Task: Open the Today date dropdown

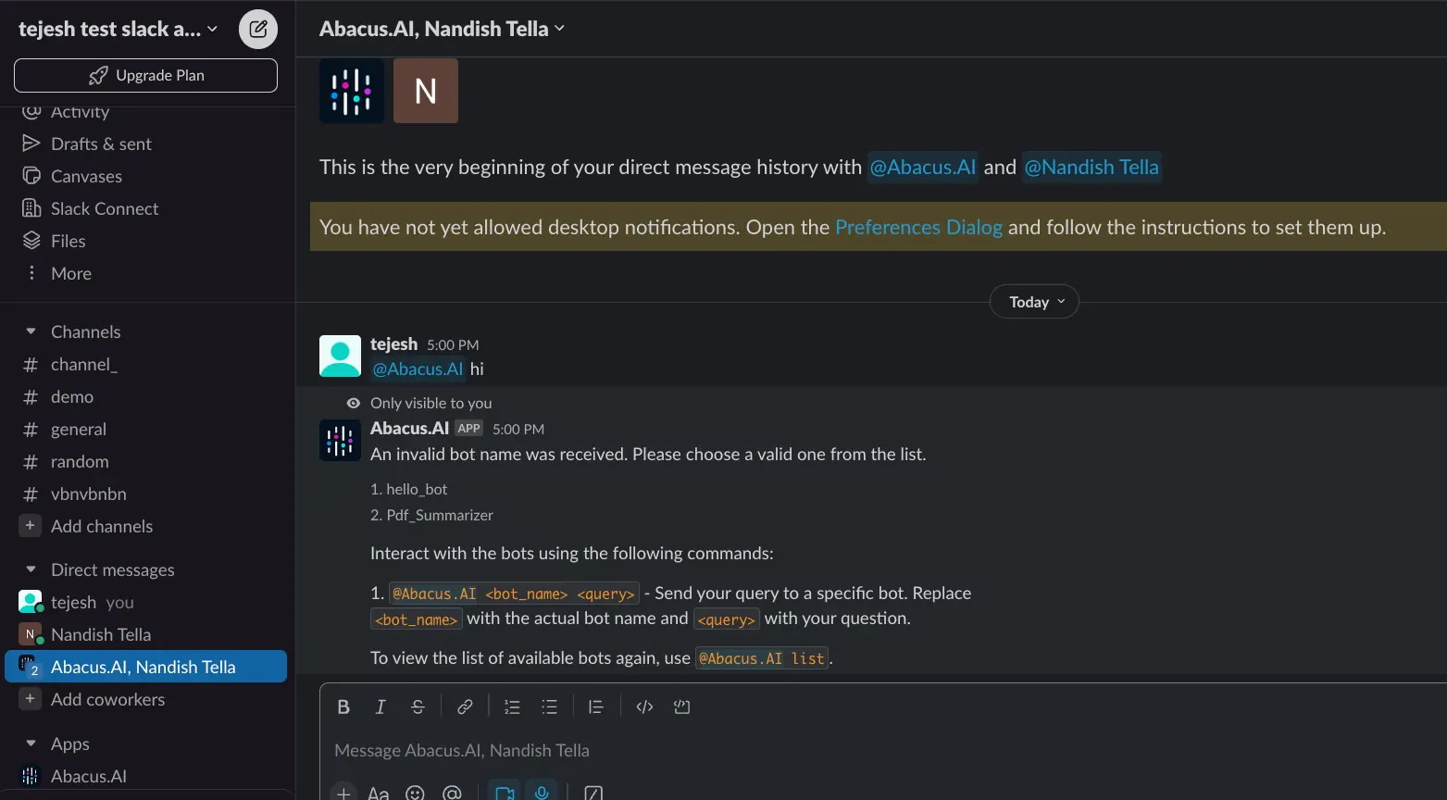Action: [x=1033, y=301]
